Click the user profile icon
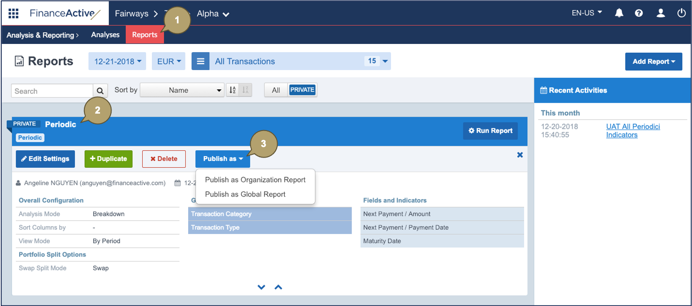Screen dimensions: 692x306 (660, 13)
